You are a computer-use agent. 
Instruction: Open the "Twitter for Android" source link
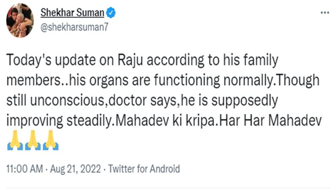[144, 169]
